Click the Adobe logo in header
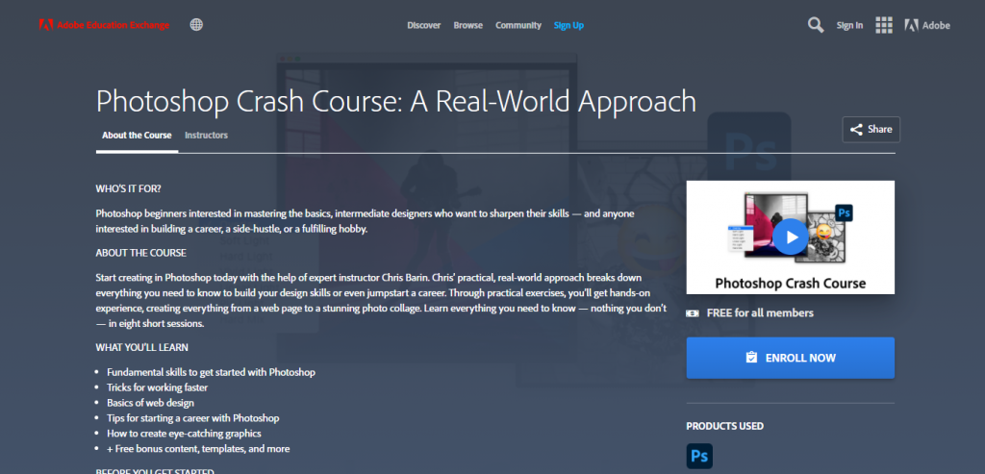 click(927, 25)
